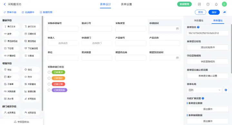Add a 复选框组 field

[x=31, y=41]
